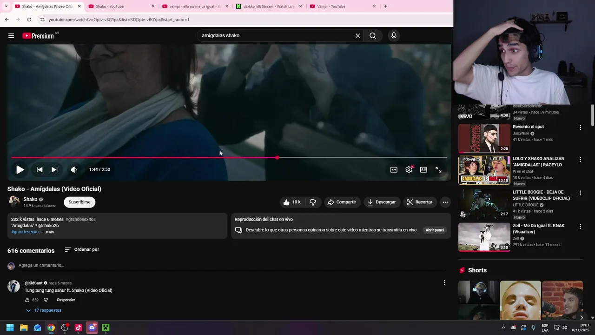The width and height of the screenshot is (595, 335).
Task: Click the browser address bar URL
Action: [x=119, y=20]
